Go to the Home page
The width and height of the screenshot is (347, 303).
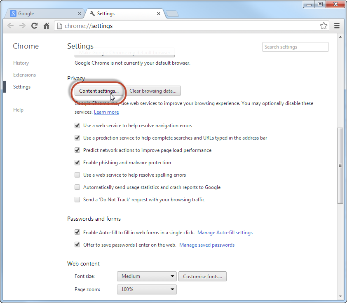coord(46,26)
